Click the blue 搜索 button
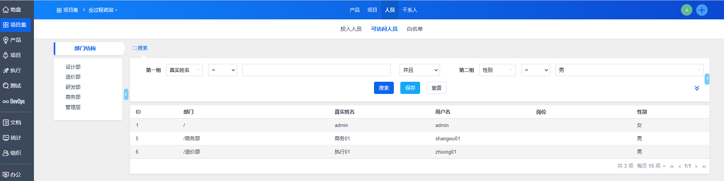The image size is (724, 181). (x=384, y=88)
